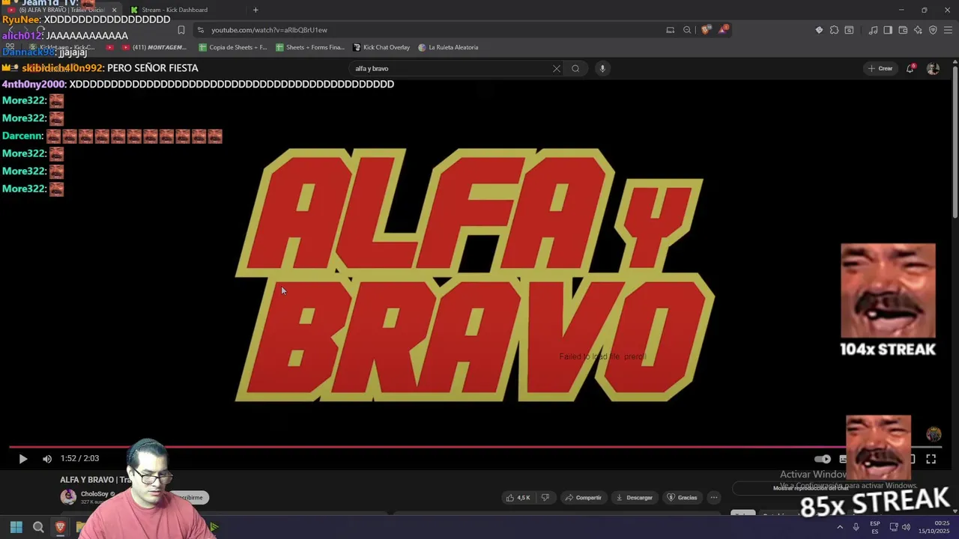Open the Leo AI sparkle icon
959x539 pixels.
point(918,30)
